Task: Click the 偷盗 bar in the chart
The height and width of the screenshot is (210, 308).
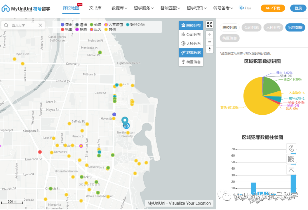Action: point(254,188)
